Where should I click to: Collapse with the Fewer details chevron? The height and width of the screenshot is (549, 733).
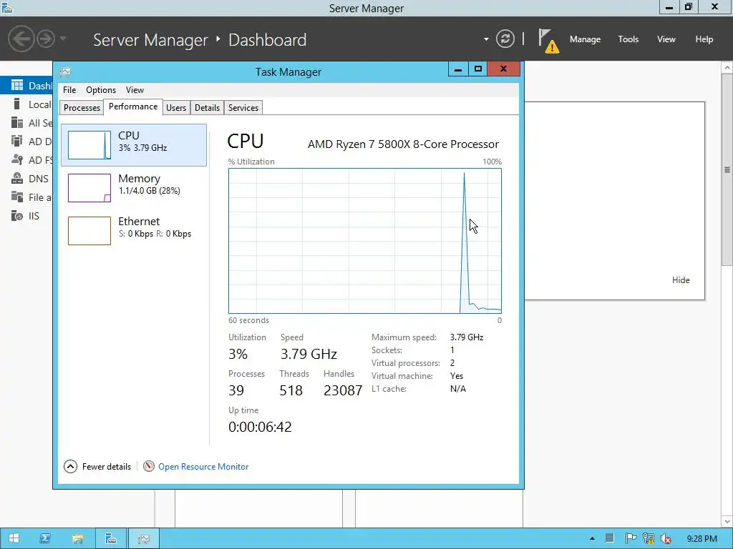(70, 466)
